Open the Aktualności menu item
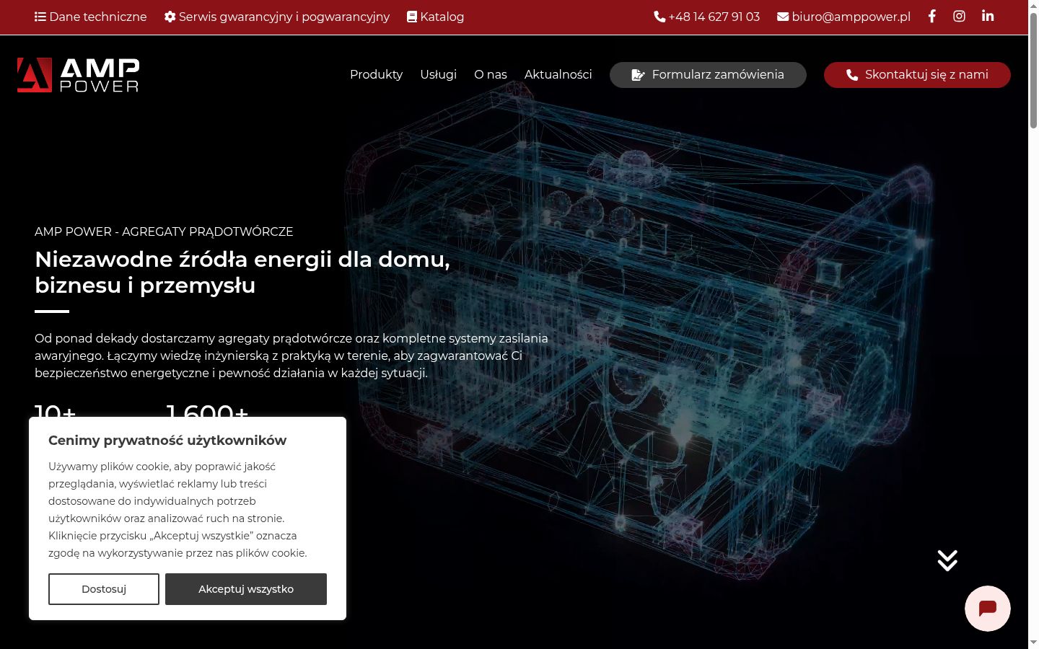This screenshot has width=1039, height=649. pos(558,74)
